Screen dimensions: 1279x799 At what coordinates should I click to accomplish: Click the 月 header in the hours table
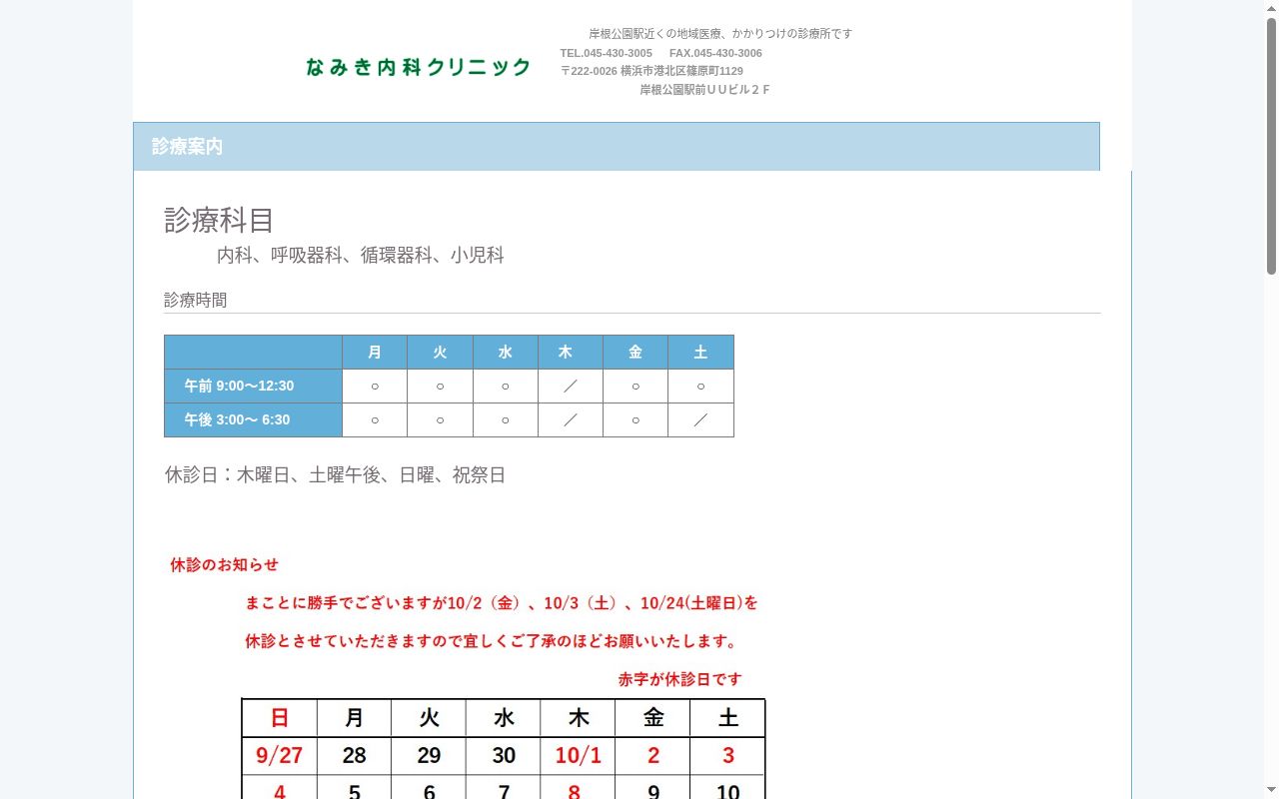tap(375, 353)
